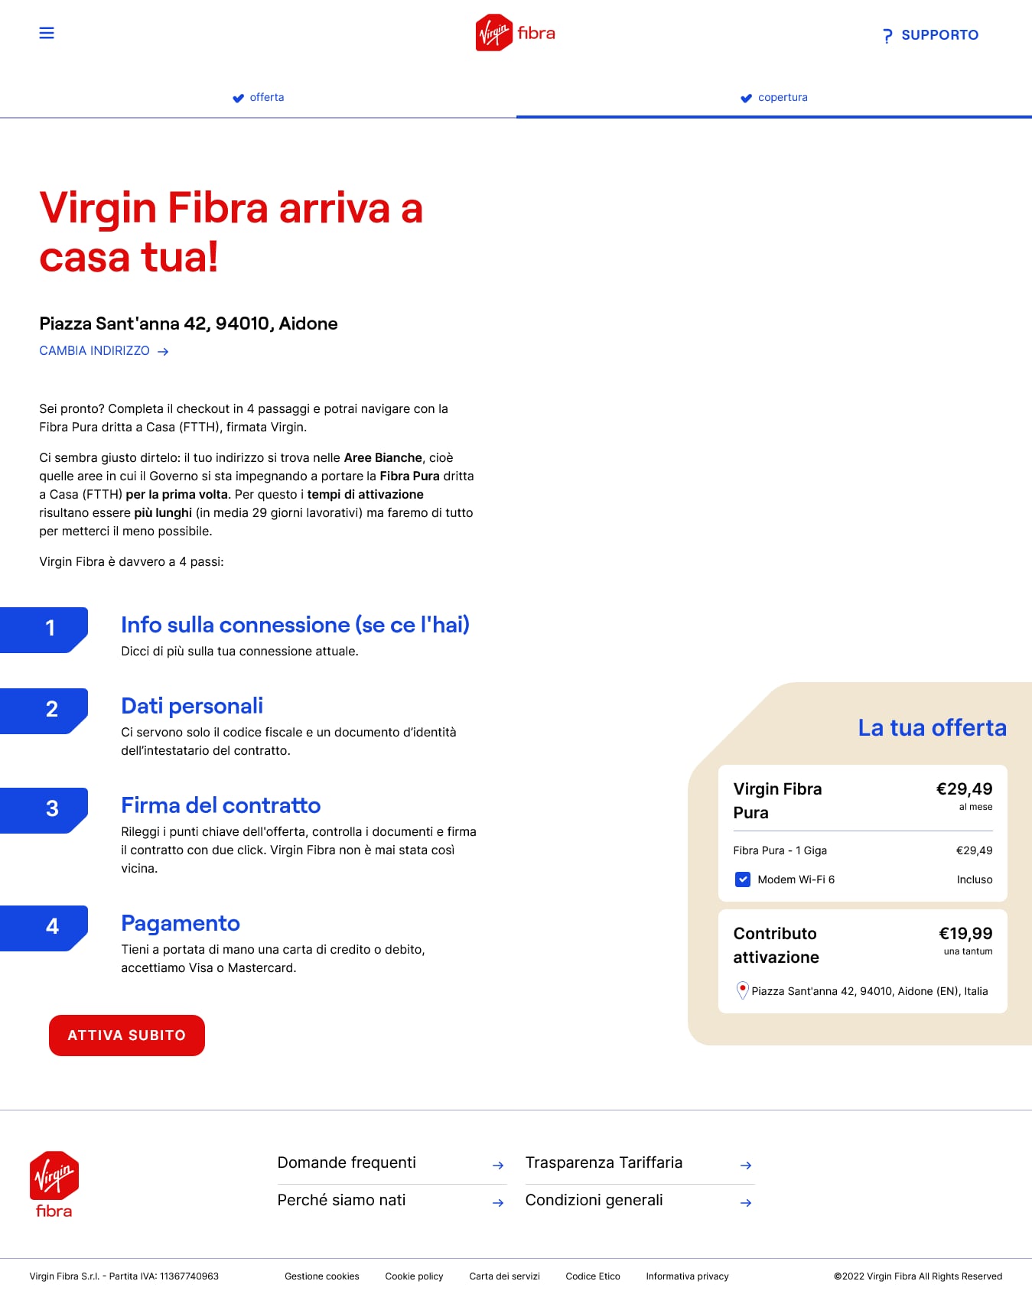The width and height of the screenshot is (1032, 1294).
Task: Open the hamburger menu
Action: pyautogui.click(x=47, y=33)
